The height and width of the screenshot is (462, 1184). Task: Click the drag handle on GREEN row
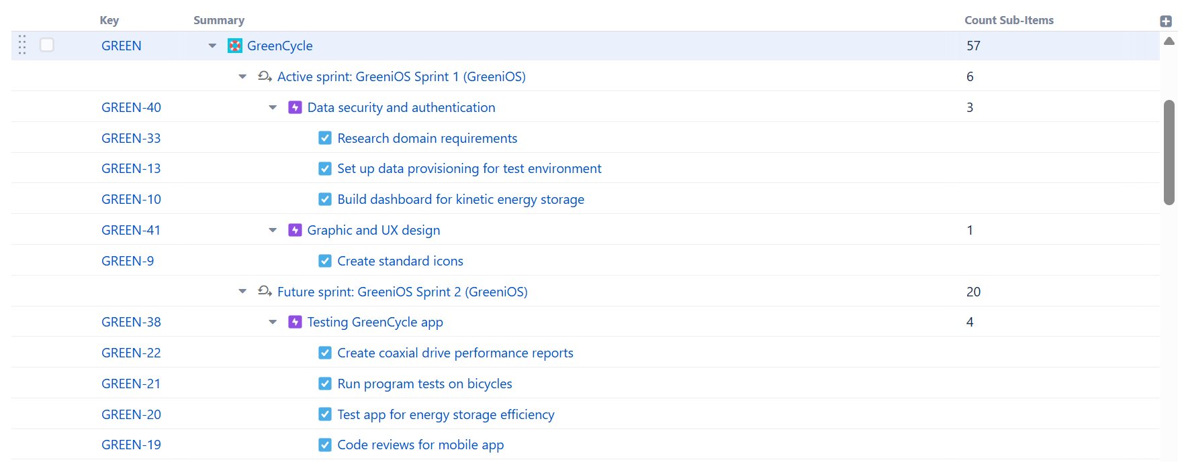click(22, 45)
